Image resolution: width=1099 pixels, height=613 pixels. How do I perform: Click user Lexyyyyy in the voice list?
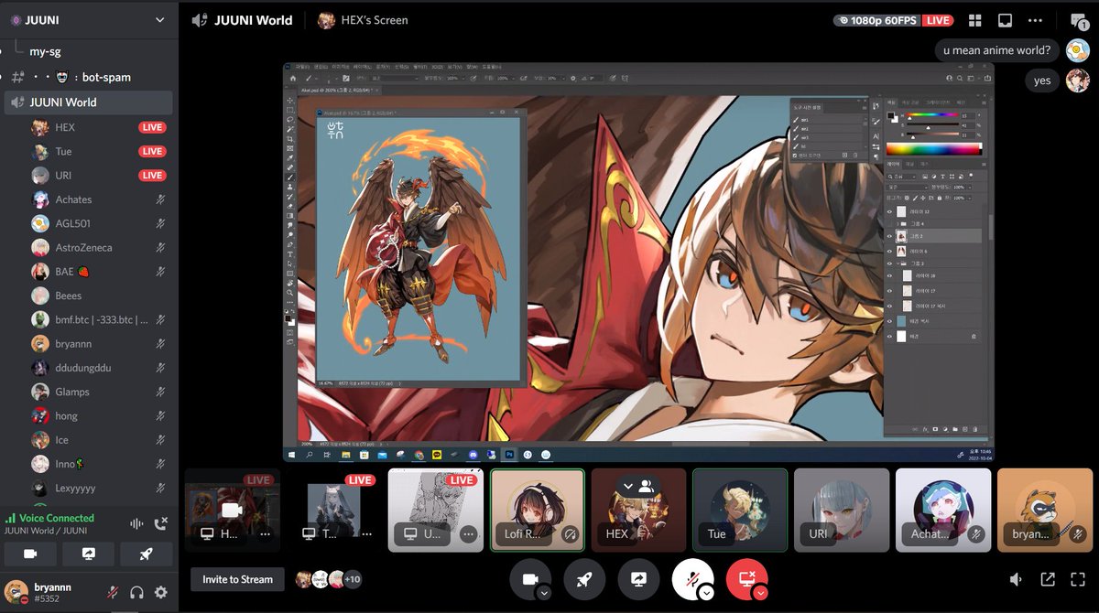click(x=75, y=489)
